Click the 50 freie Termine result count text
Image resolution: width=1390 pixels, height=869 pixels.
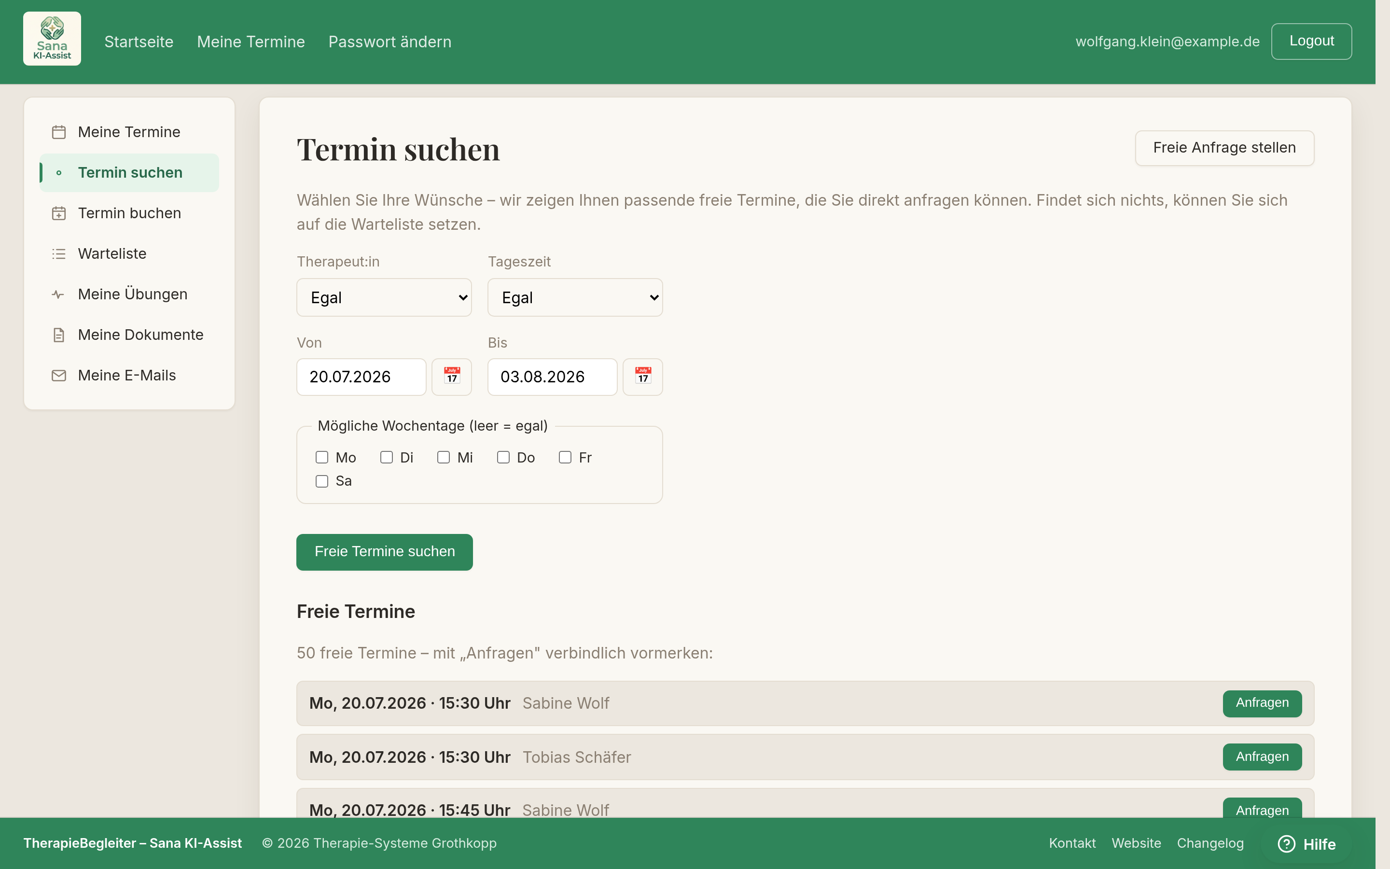click(x=504, y=654)
